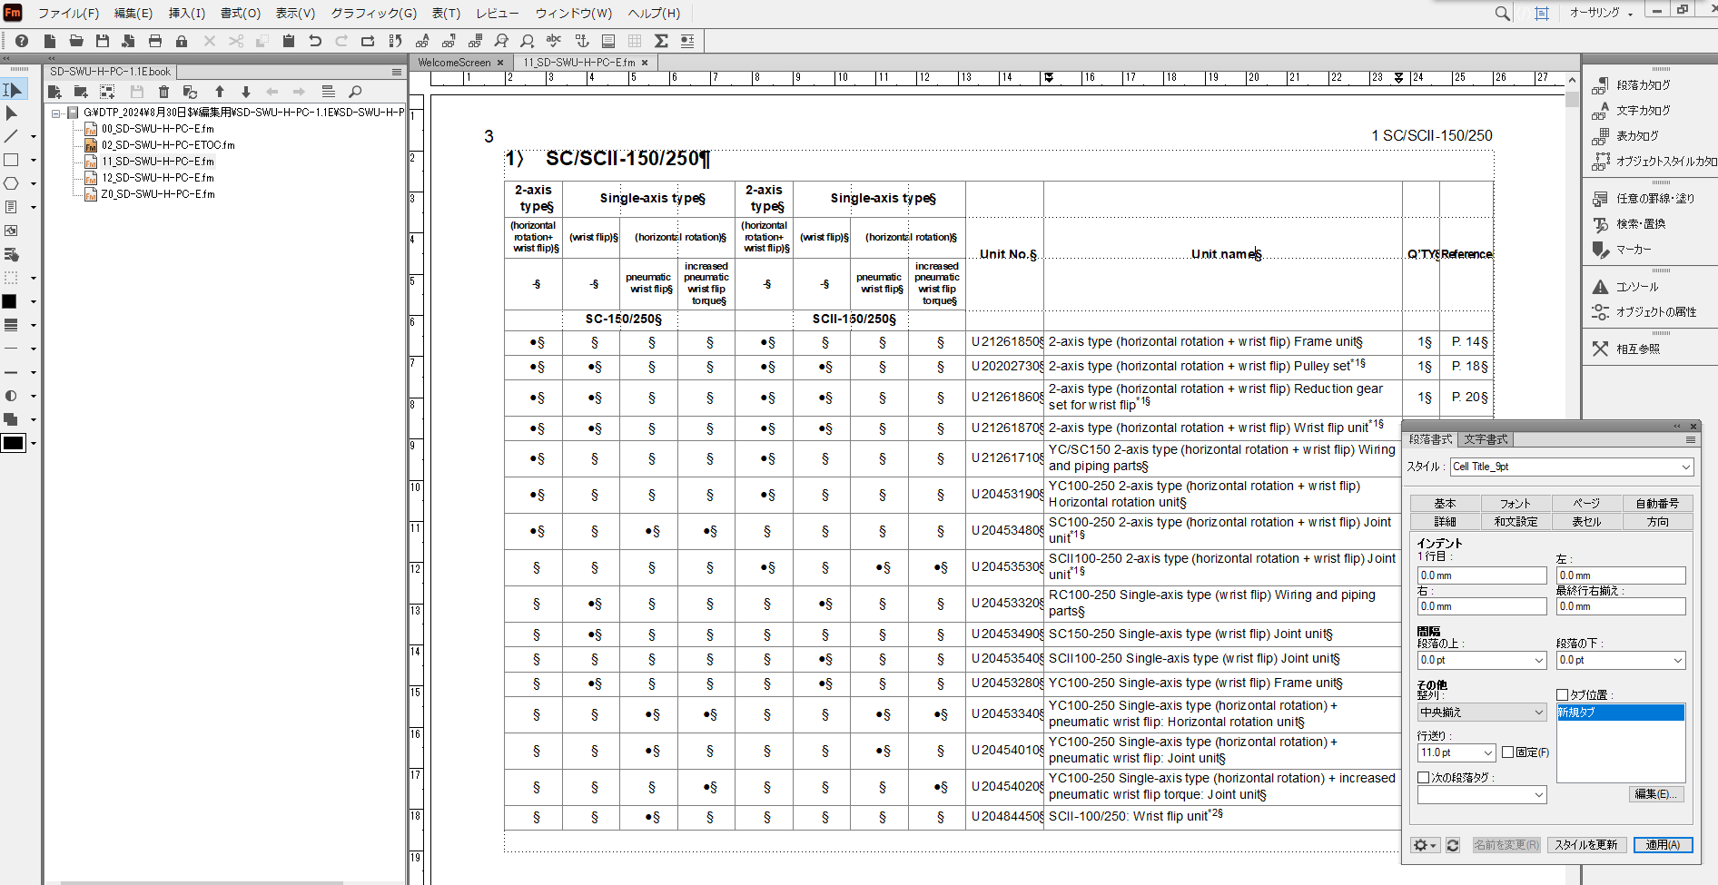This screenshot has width=1718, height=885.
Task: Open the 書式(O) menu
Action: pos(241,13)
